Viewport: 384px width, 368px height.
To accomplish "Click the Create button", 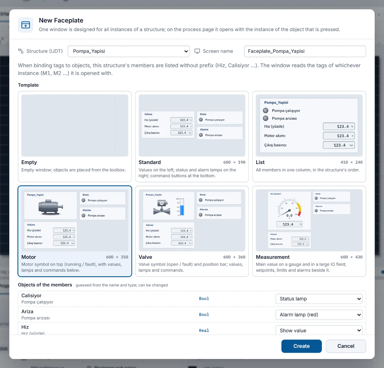I will (x=301, y=346).
